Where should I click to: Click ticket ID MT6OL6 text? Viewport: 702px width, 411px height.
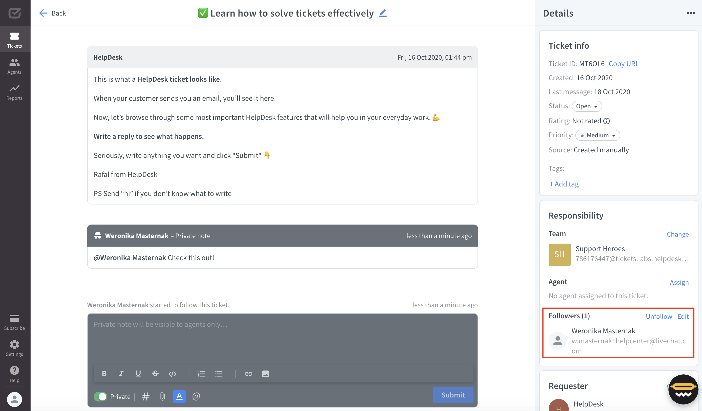click(x=592, y=64)
